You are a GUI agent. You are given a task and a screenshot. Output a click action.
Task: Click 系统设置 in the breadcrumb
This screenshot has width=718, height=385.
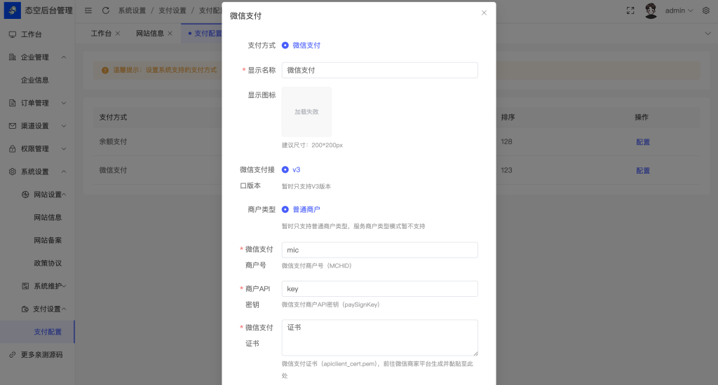132,10
